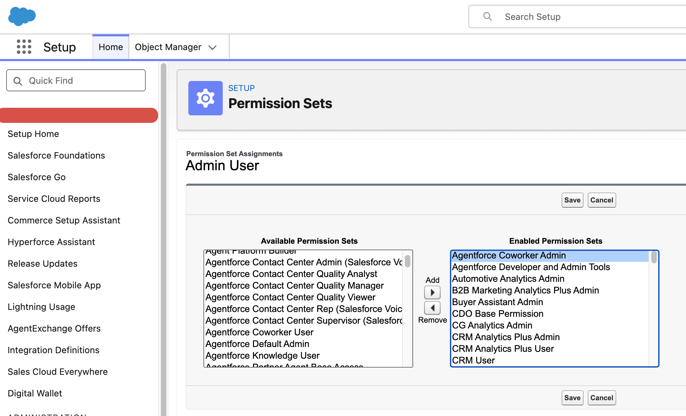Open Hyperforce Assistant
The height and width of the screenshot is (416, 686).
click(x=51, y=242)
